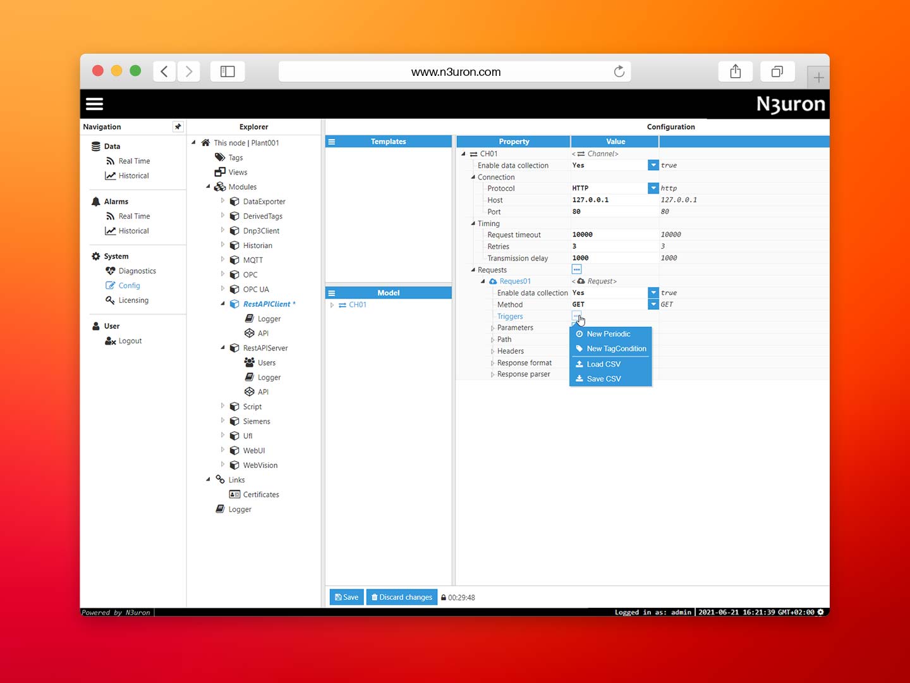Click the Users group icon under RestApiServer

click(x=250, y=362)
